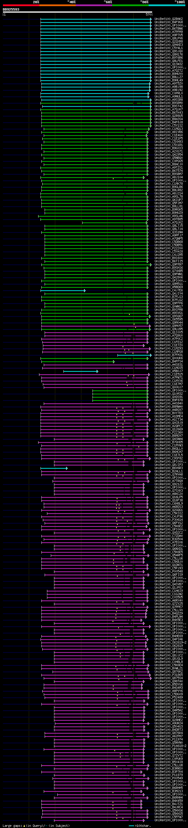Viewport: 188px width, 828px height.
Task: Select hit label UniRef100_B7FM31
Action: [x=169, y=355]
